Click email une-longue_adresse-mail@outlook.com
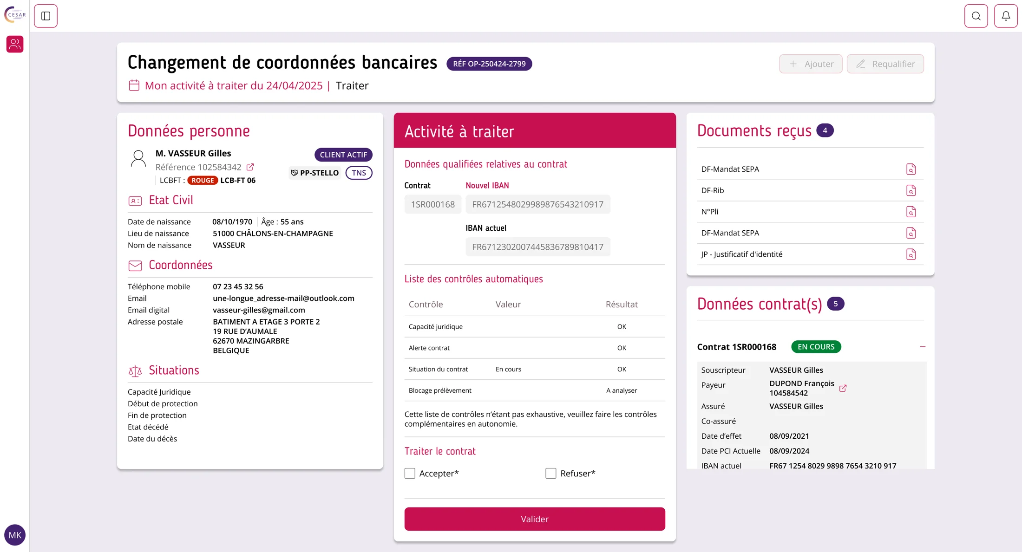The height and width of the screenshot is (552, 1022). pos(283,299)
